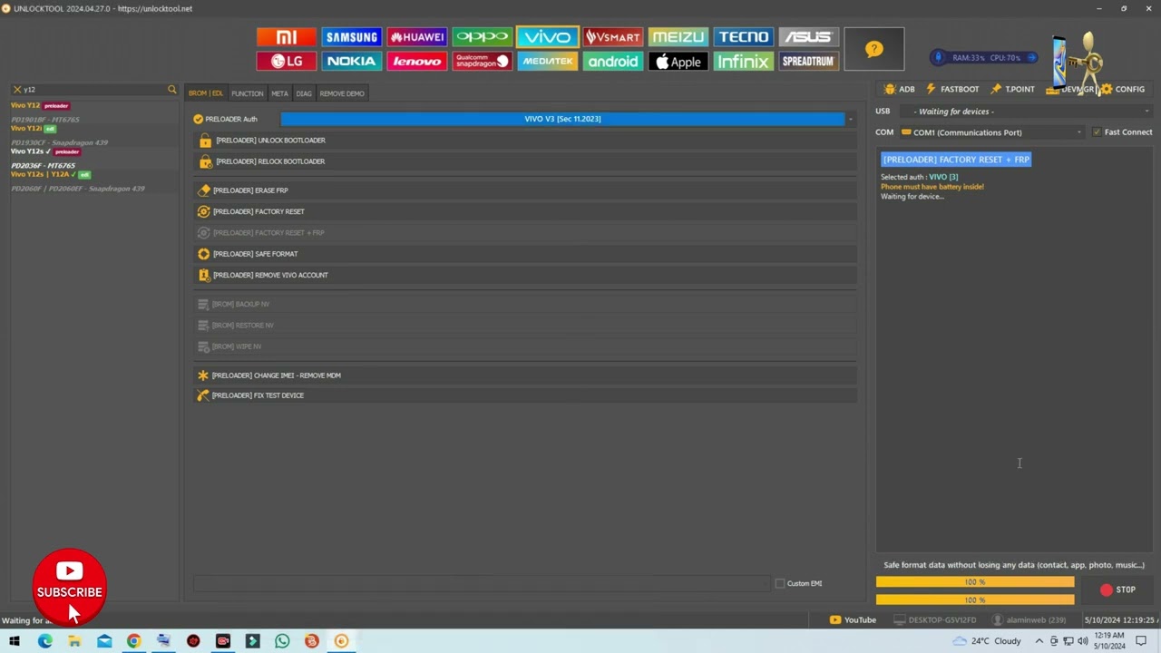Select the Qualcomm Snapdragon logo
The height and width of the screenshot is (653, 1161).
click(483, 62)
